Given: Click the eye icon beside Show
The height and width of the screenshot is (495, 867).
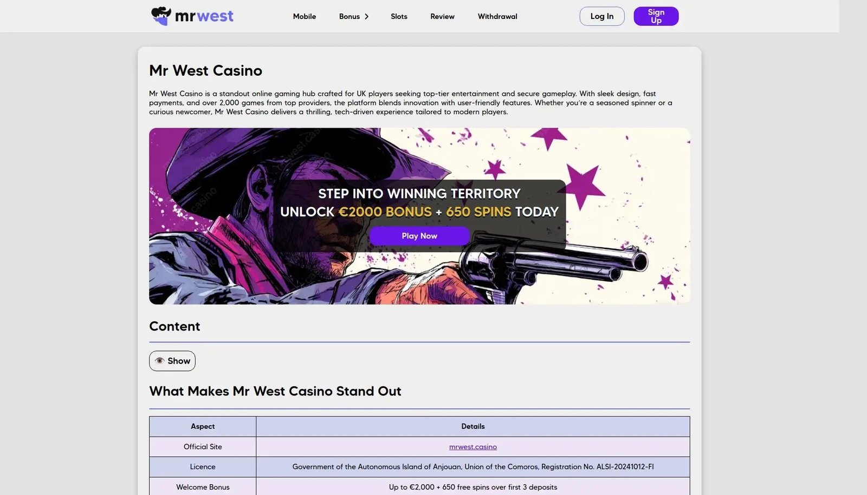Looking at the screenshot, I should [x=160, y=361].
